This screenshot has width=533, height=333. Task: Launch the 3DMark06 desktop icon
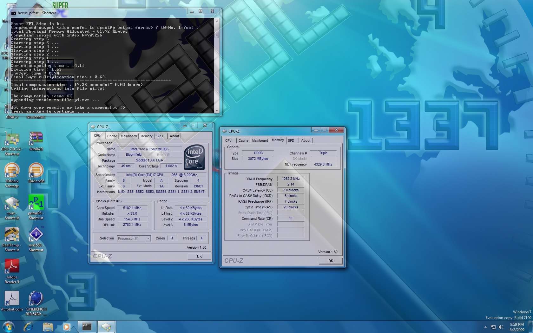tap(36, 173)
